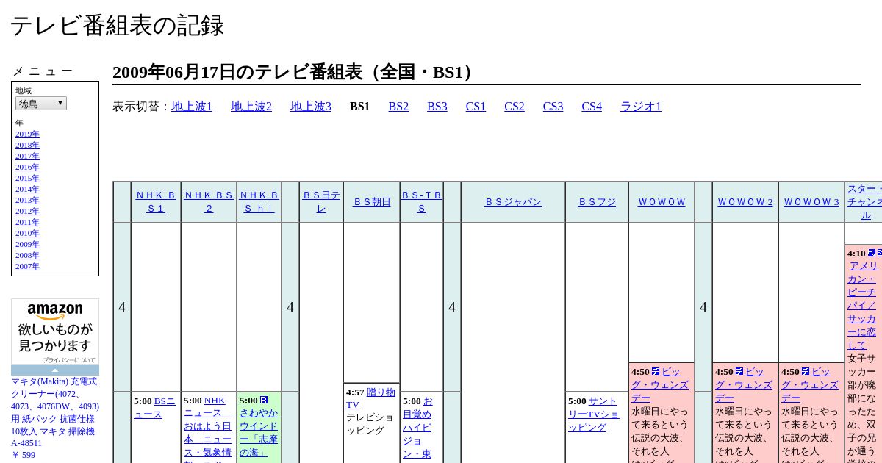Click the スター・チャンネル header link

(x=865, y=202)
